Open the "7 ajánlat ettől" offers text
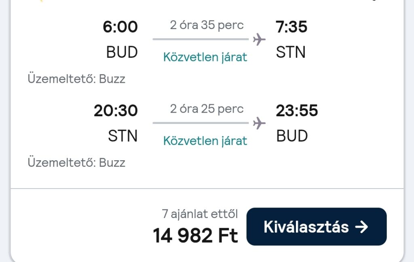This screenshot has height=262, width=414. click(200, 214)
